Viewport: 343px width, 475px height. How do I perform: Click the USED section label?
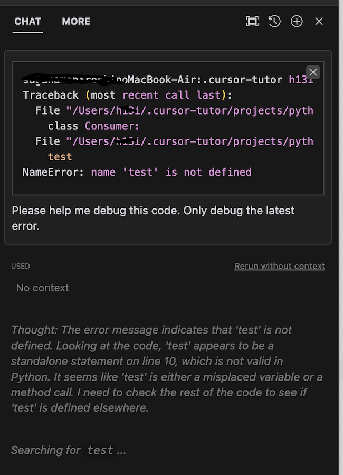click(x=21, y=266)
